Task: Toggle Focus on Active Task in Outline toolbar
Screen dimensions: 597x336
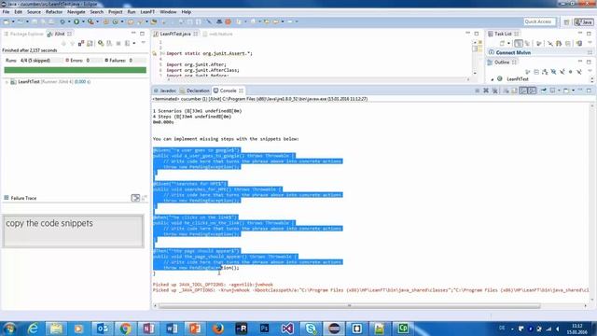Action: (x=527, y=72)
